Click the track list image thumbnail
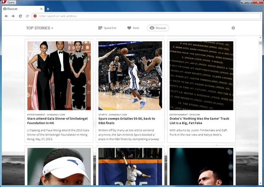 201,76
